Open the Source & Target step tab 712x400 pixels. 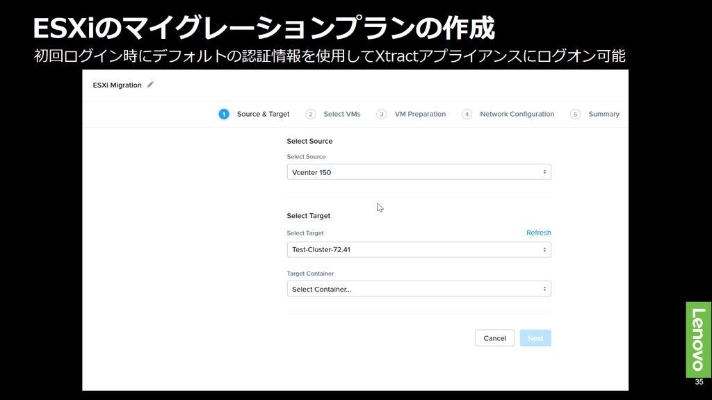coord(263,115)
